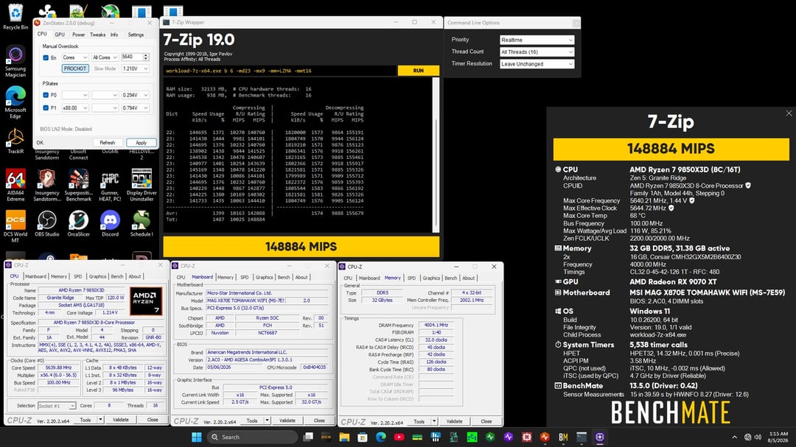Open the Cores dropdown in ZenStates

[75, 57]
